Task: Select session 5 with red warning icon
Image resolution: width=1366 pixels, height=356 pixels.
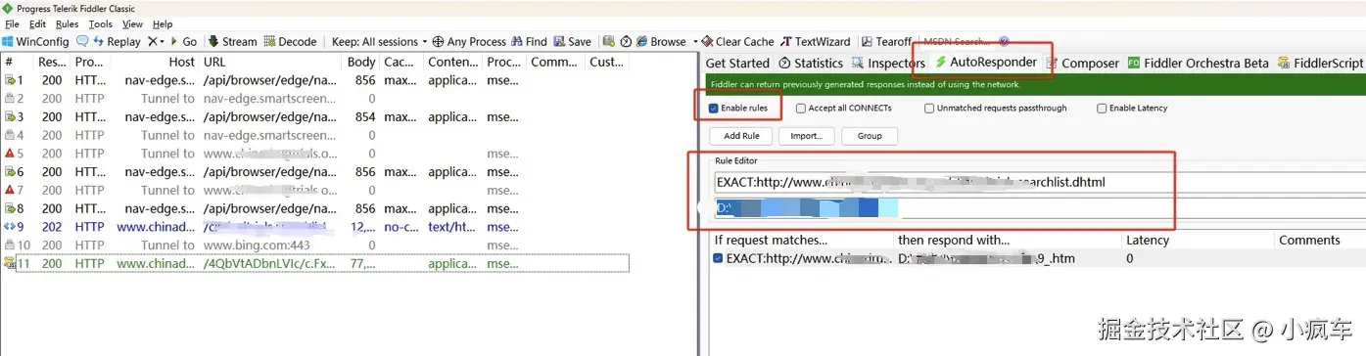Action: [314, 154]
